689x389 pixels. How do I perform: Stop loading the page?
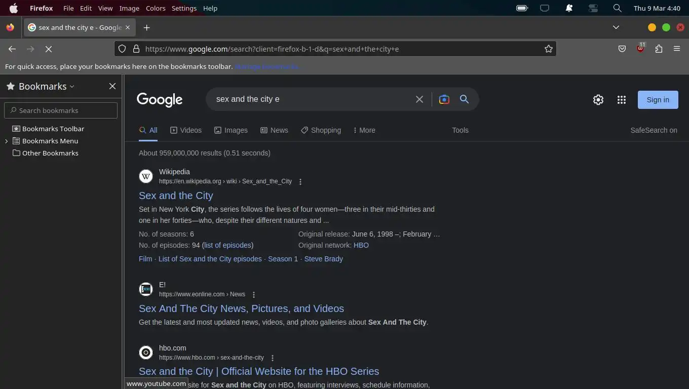49,49
